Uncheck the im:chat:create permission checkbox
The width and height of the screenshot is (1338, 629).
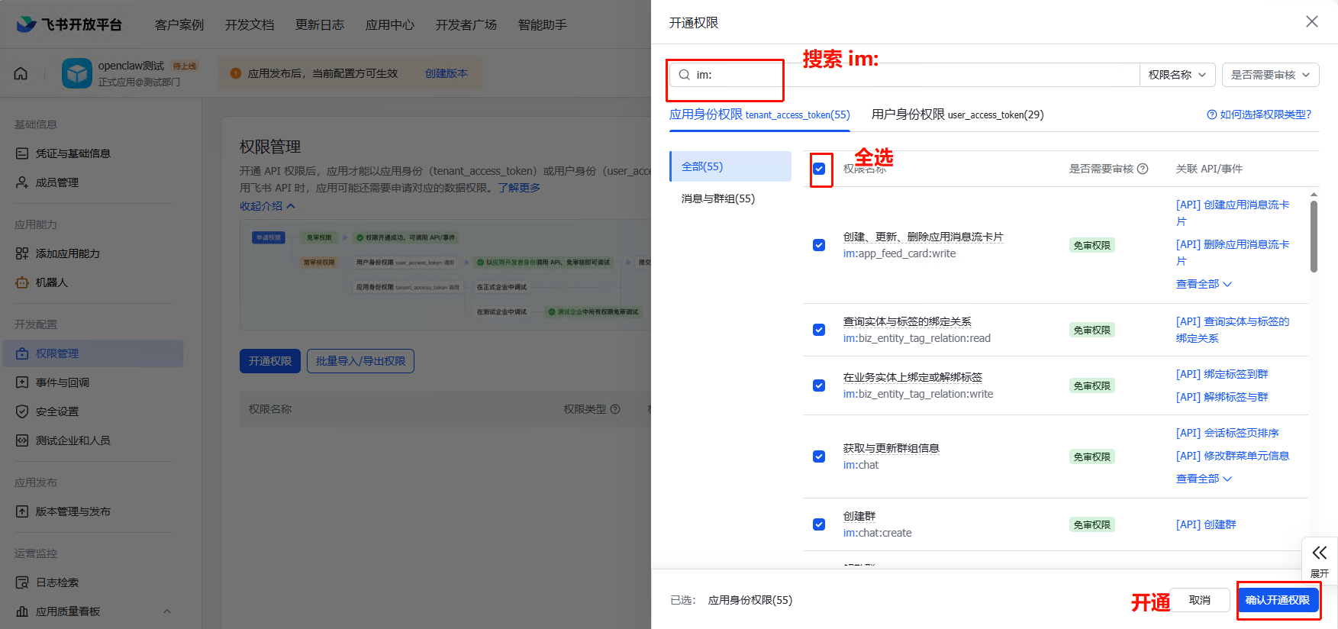(819, 524)
